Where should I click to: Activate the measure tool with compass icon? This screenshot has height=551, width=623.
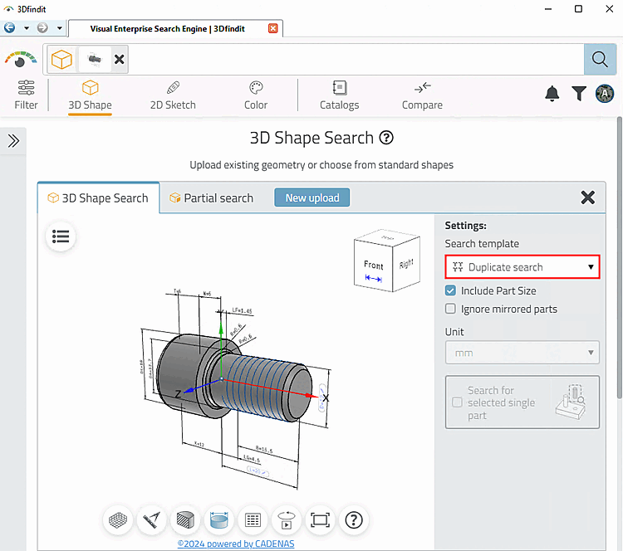152,520
